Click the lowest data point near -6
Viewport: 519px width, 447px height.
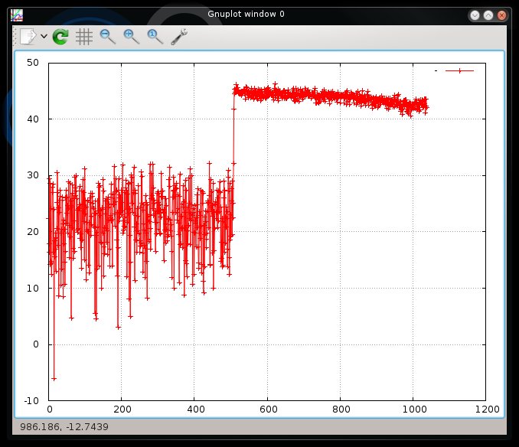pyautogui.click(x=54, y=378)
